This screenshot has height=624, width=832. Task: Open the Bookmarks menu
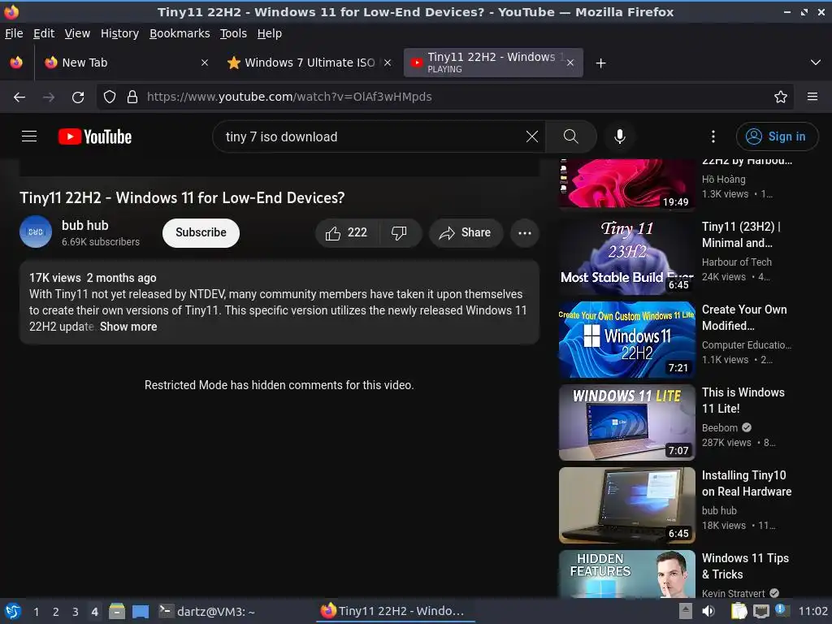[x=180, y=33]
